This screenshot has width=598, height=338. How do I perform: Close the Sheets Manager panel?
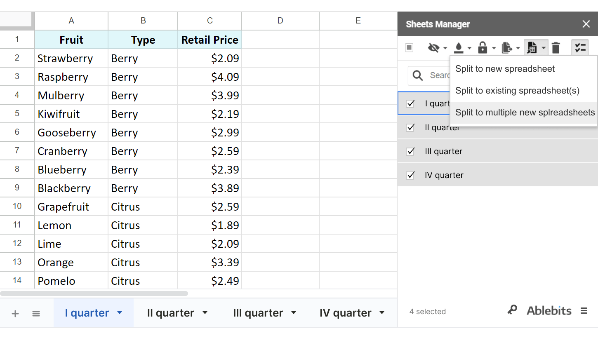[586, 24]
